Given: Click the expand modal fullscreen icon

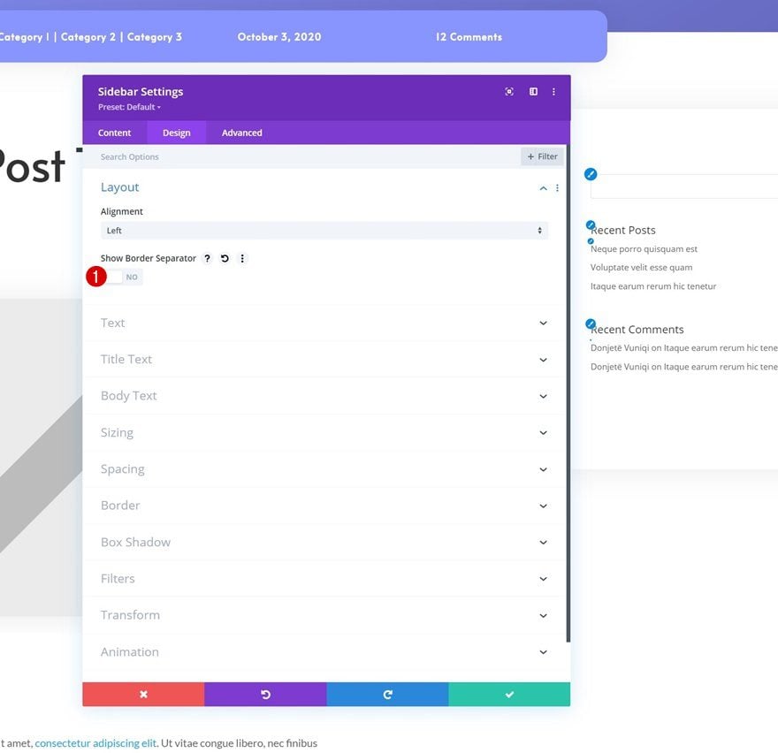Looking at the screenshot, I should click(x=509, y=92).
